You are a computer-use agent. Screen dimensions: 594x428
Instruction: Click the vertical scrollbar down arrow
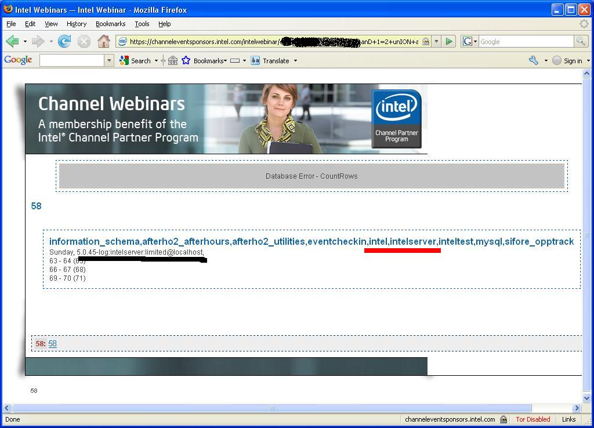click(586, 398)
